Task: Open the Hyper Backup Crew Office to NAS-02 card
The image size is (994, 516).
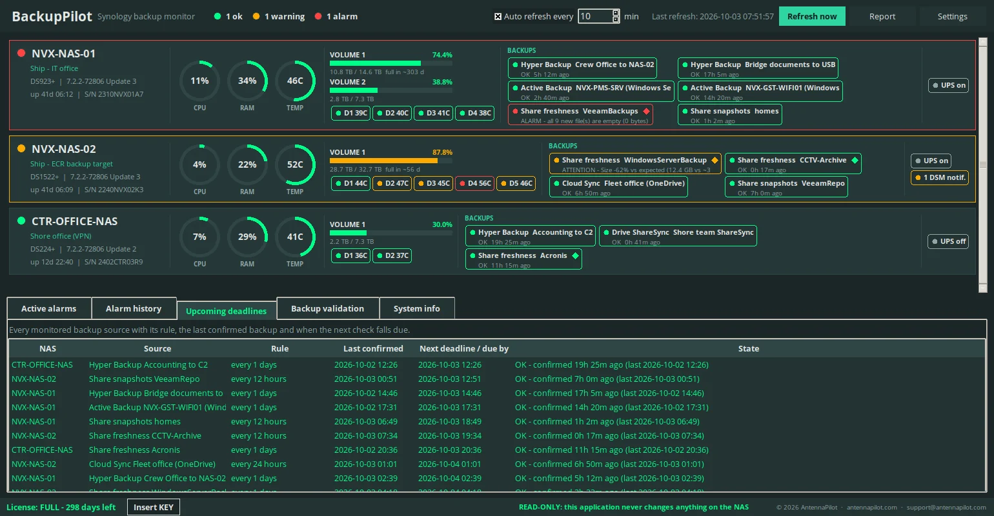Action: click(x=583, y=68)
